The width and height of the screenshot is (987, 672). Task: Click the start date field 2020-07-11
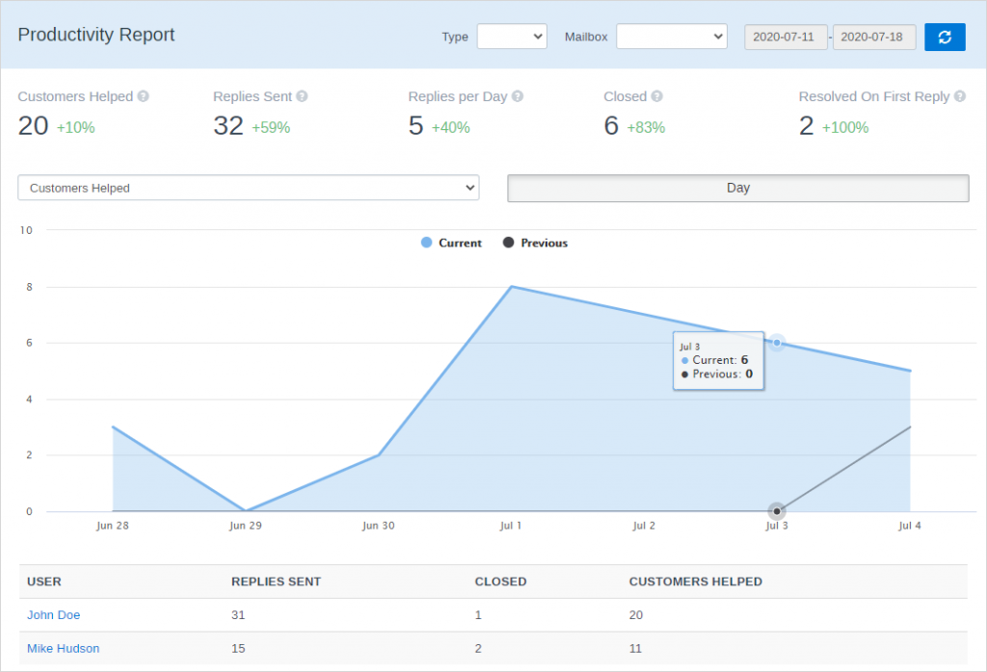pyautogui.click(x=785, y=37)
